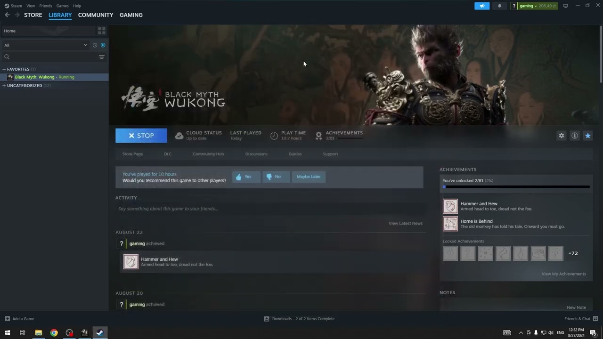Click the +72 locked achievements count

[573, 253]
